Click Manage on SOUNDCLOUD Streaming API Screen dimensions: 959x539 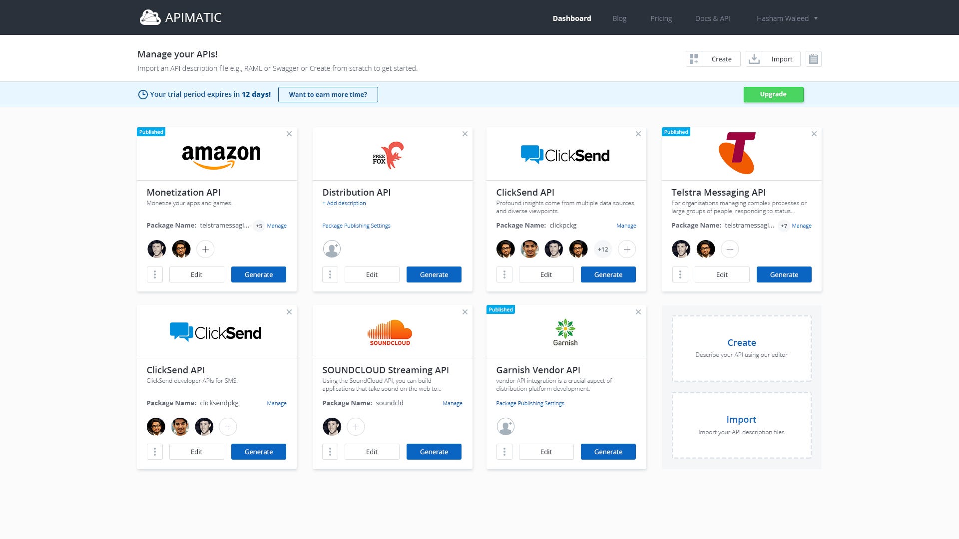coord(453,403)
